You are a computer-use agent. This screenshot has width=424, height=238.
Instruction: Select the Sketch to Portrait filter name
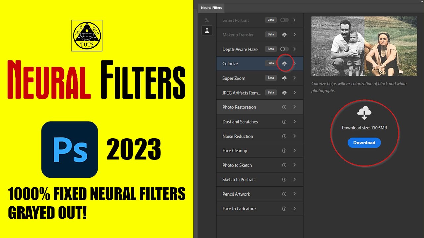click(x=238, y=180)
